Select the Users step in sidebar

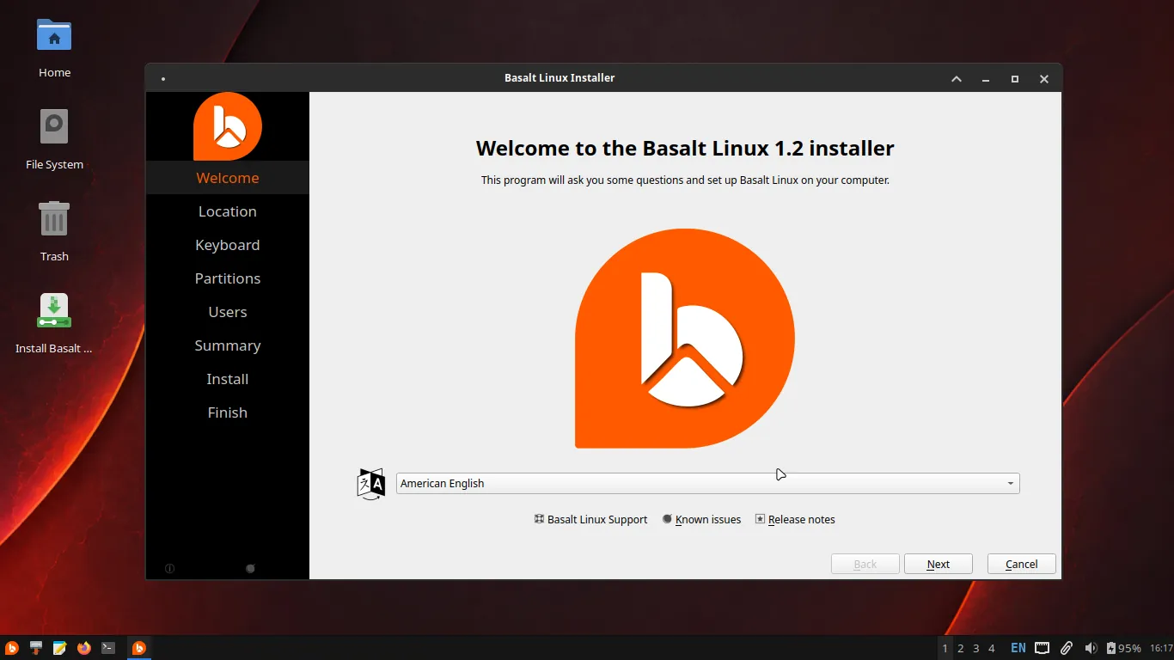(x=228, y=312)
